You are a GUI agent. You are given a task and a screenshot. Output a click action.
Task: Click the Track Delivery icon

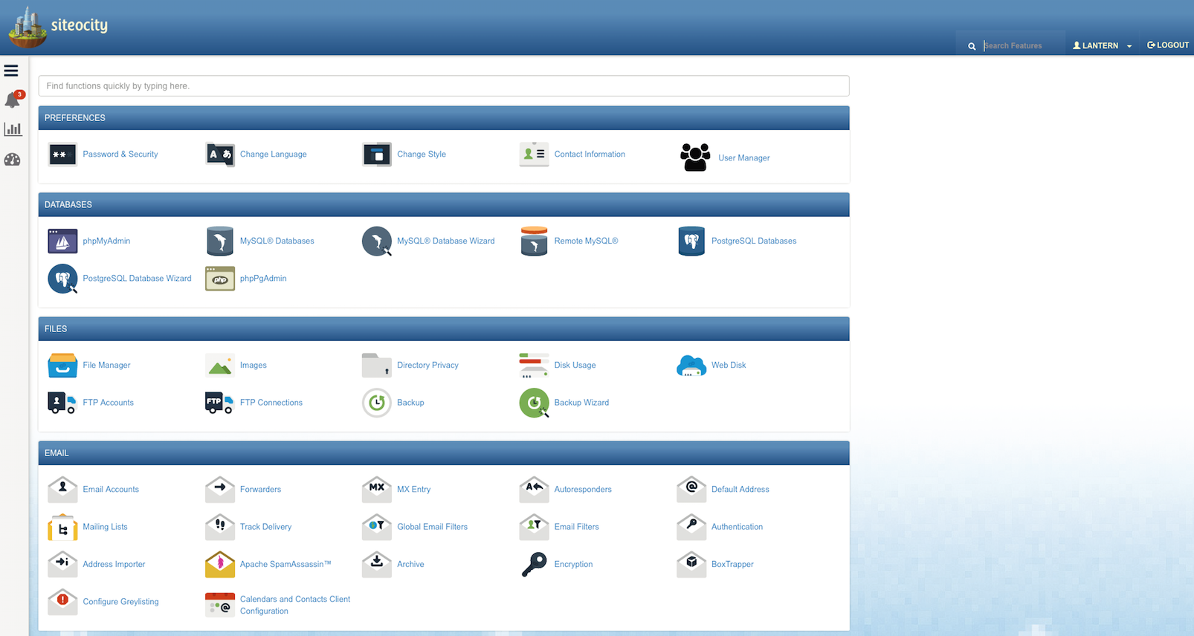pyautogui.click(x=220, y=527)
